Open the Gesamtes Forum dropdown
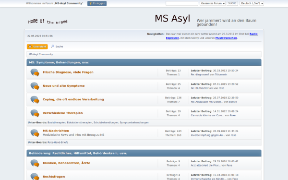The height and width of the screenshot is (180, 288). [x=213, y=3]
